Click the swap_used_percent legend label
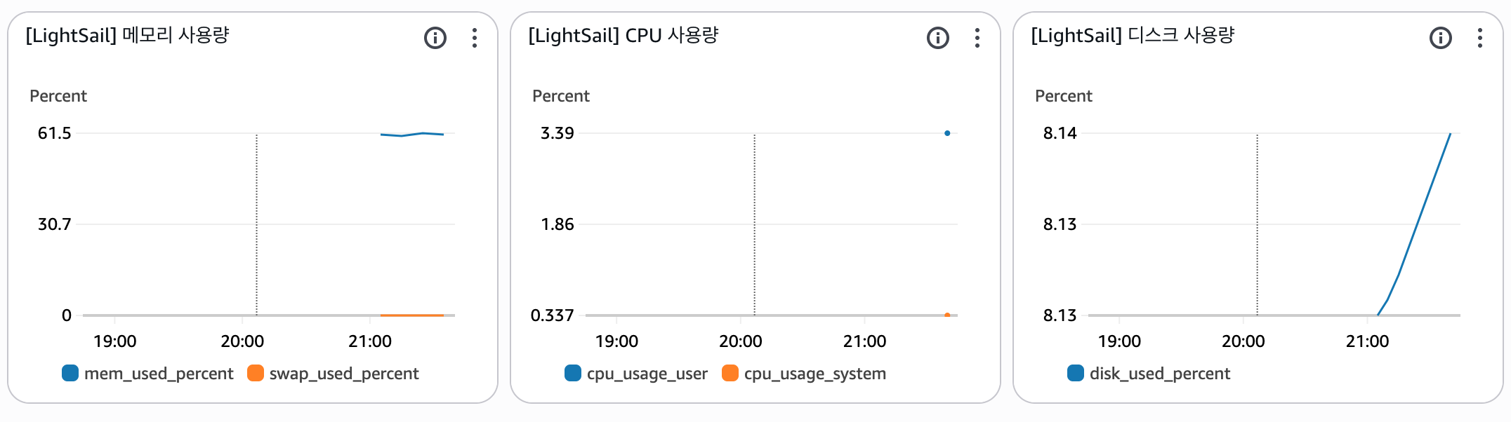This screenshot has height=422, width=1511. [344, 374]
